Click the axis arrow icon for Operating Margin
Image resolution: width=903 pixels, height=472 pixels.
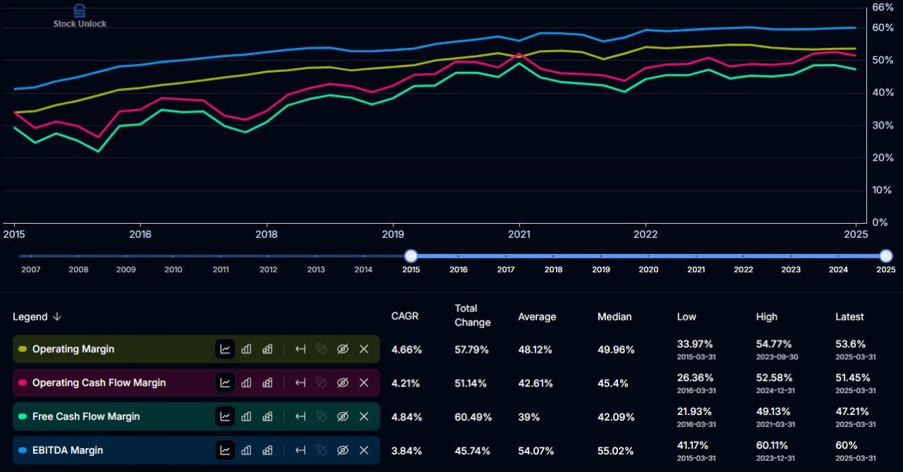coord(301,349)
